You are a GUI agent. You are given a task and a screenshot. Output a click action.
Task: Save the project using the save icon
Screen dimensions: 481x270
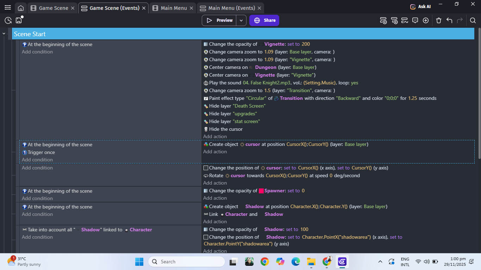click(x=19, y=20)
